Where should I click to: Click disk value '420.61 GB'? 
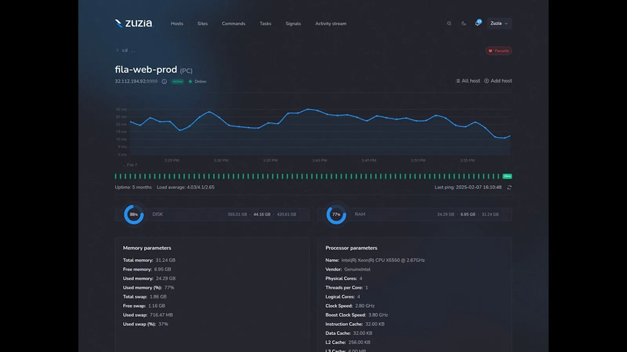tap(286, 214)
